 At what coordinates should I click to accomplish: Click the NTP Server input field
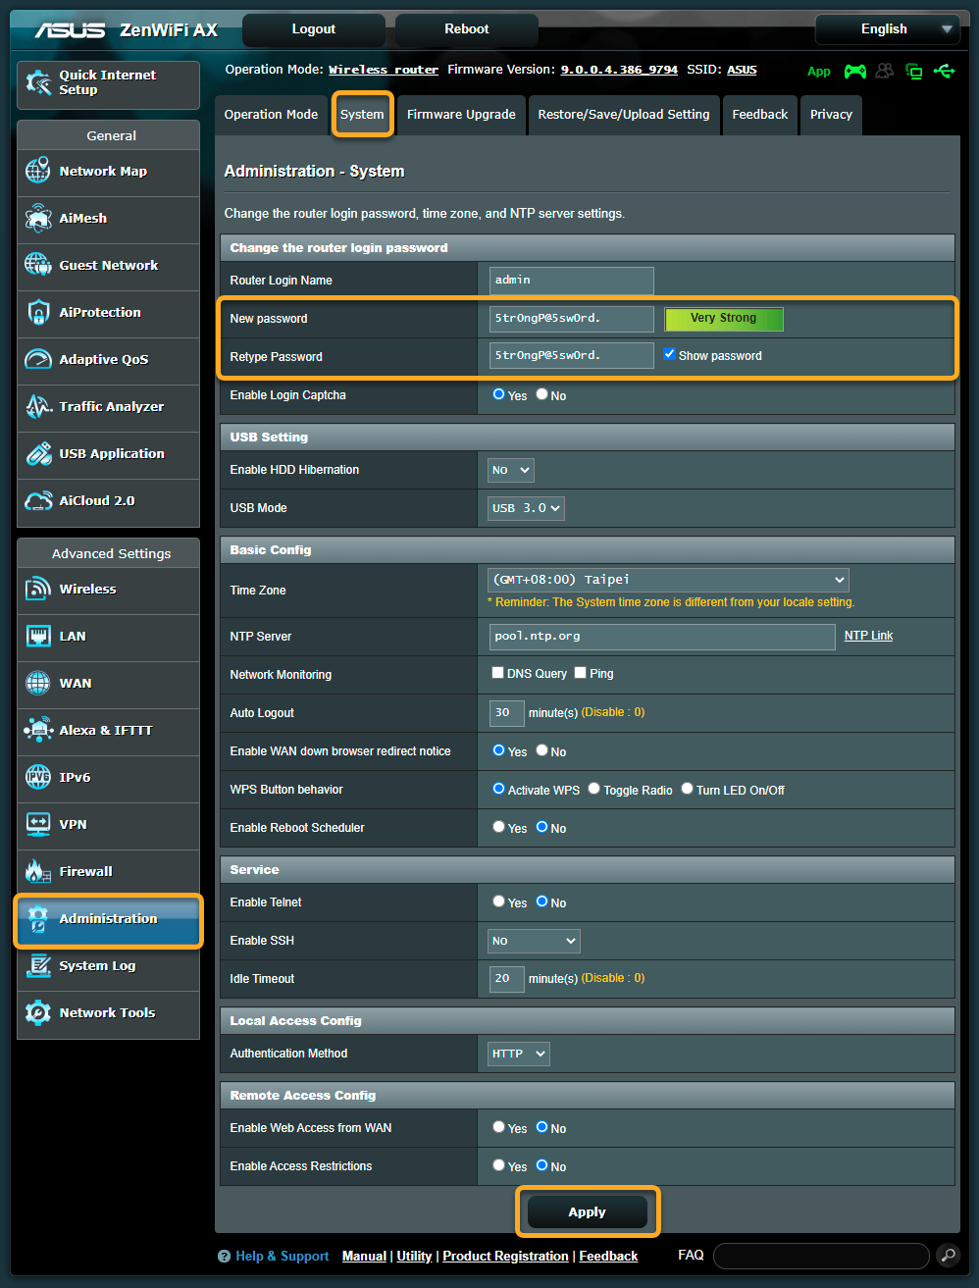[662, 637]
